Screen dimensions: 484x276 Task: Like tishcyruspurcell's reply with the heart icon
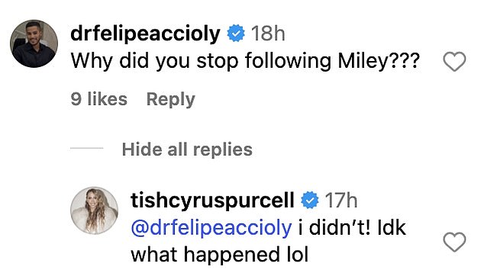[454, 242]
